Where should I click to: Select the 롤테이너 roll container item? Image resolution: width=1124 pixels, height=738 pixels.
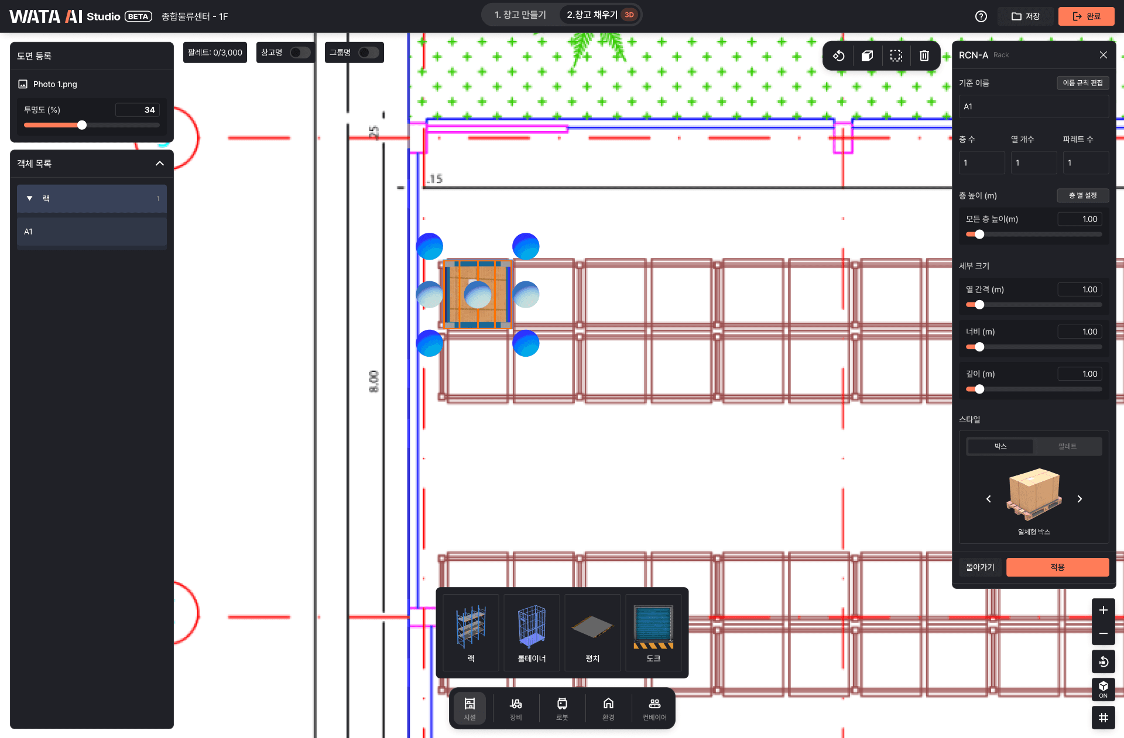[x=532, y=633]
